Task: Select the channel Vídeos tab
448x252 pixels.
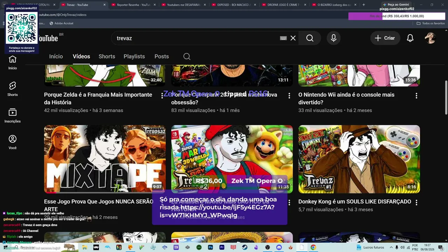Action: pos(82,56)
